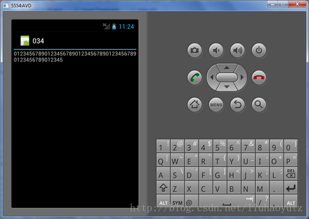Click the keyboard key 3 #
The image size is (309, 219).
pyautogui.click(x=191, y=146)
